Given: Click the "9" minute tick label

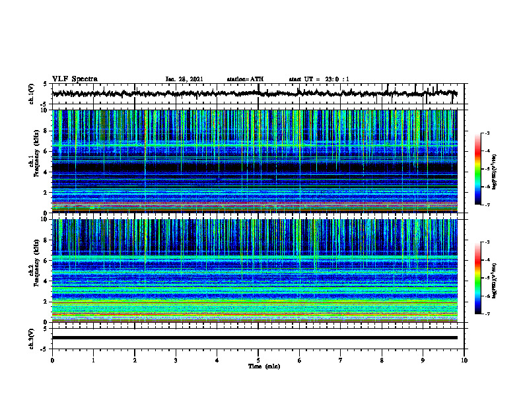Looking at the screenshot, I should [x=423, y=360].
